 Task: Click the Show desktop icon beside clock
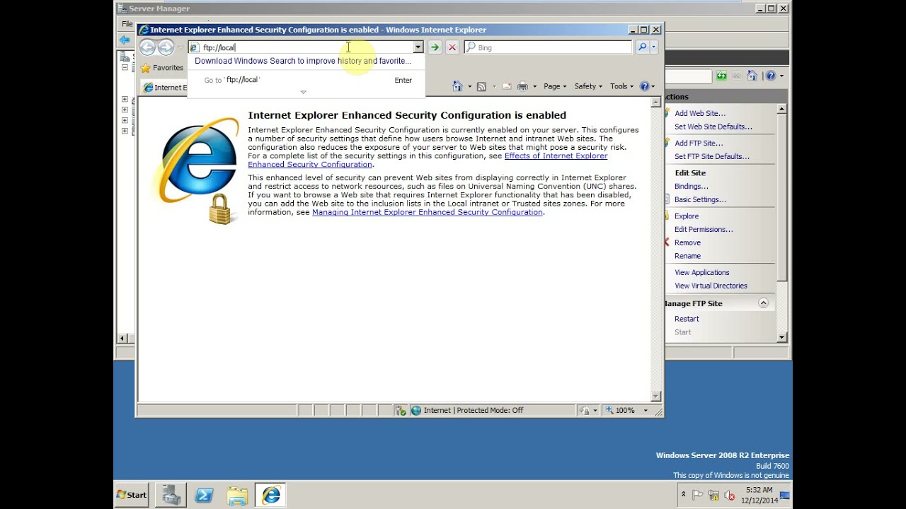pos(784,495)
